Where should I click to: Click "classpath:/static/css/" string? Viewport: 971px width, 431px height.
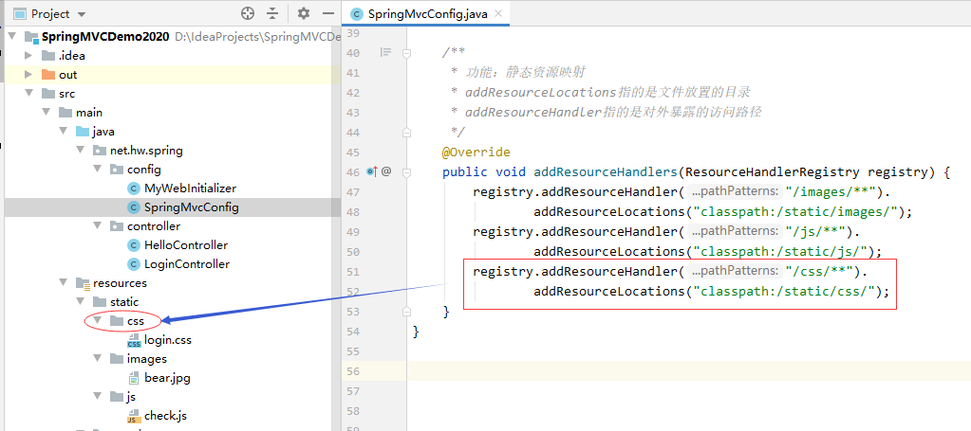(x=783, y=291)
